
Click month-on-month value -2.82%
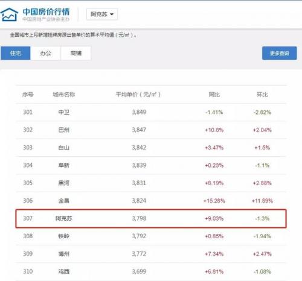tap(262, 112)
